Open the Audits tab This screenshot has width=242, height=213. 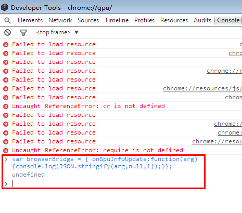[202, 20]
